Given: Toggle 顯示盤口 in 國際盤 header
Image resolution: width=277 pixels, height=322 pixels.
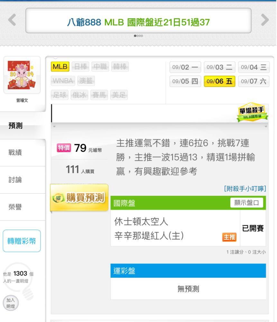Looking at the screenshot, I should [x=247, y=203].
